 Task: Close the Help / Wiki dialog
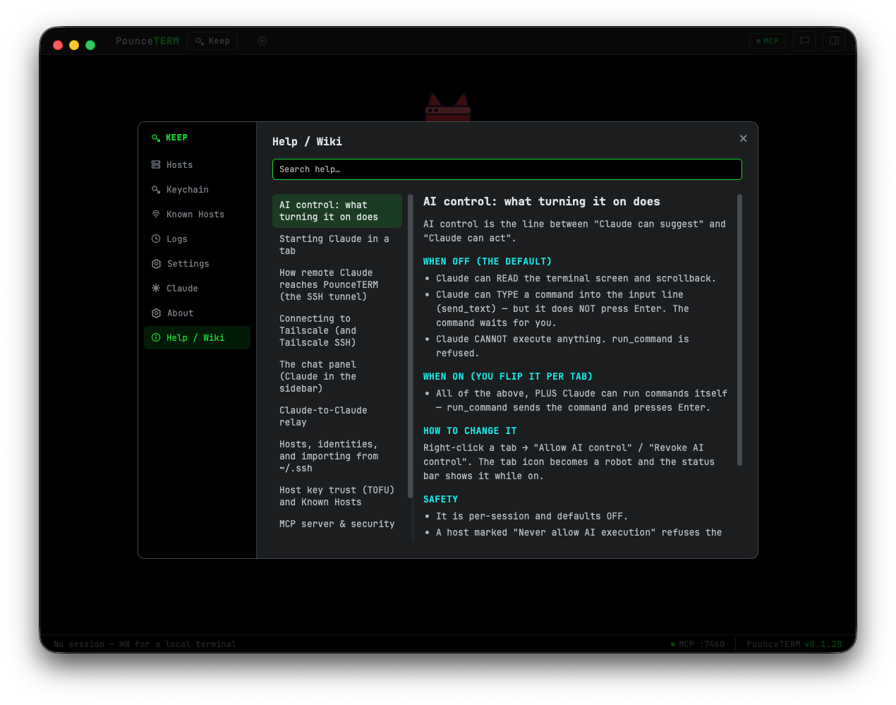tap(743, 138)
